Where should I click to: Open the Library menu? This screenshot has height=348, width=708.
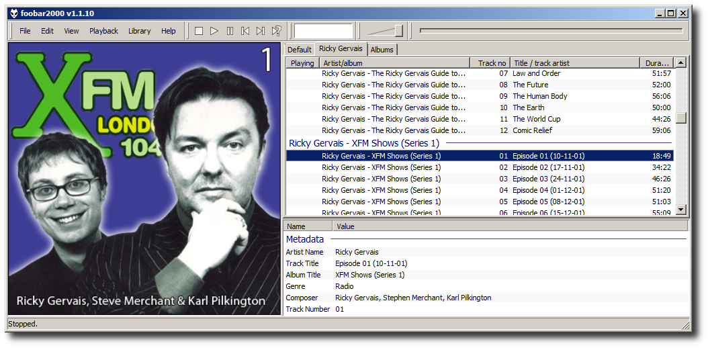tap(140, 31)
